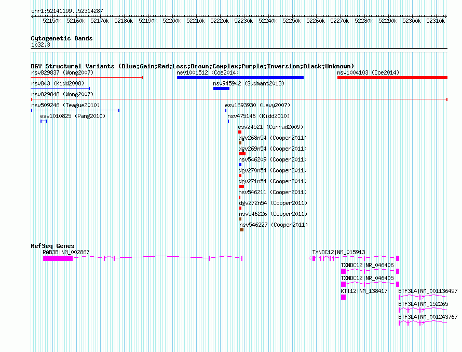Click the nsv1001512 blue gain variant bar

click(240, 78)
